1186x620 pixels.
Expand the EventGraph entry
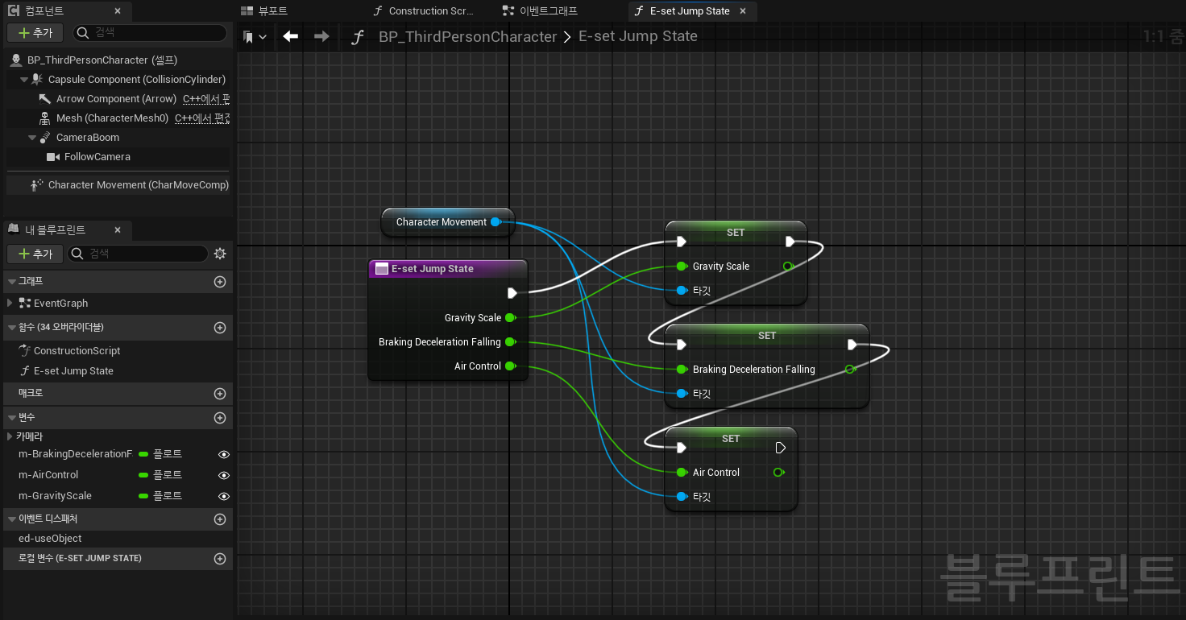(x=10, y=303)
